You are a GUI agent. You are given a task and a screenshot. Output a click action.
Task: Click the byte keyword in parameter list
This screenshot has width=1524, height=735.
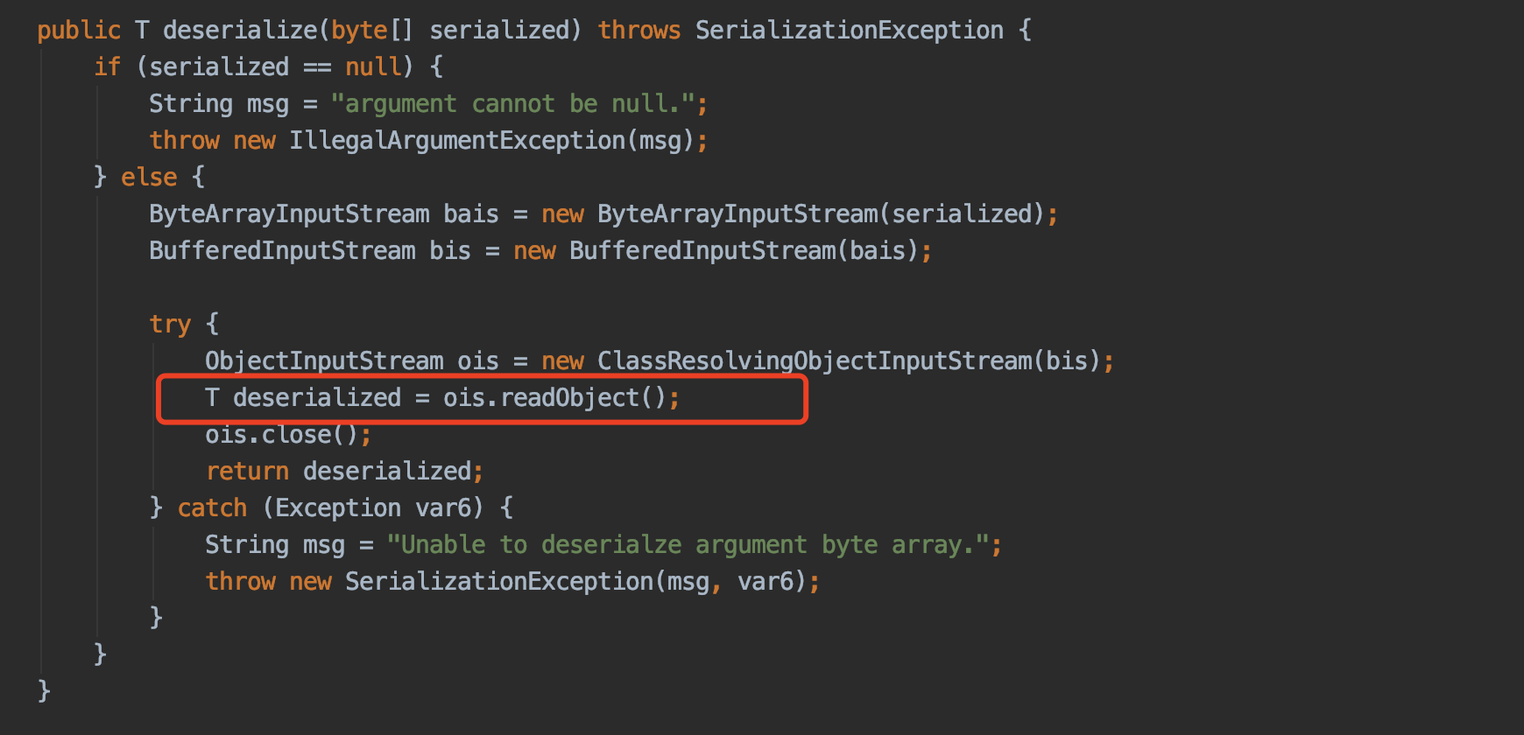coord(359,31)
